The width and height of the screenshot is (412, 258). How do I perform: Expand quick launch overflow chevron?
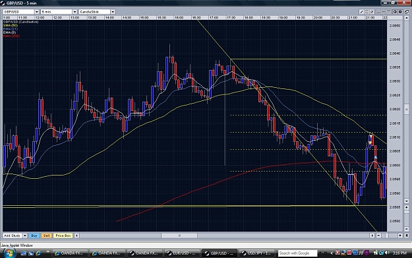coord(48,252)
